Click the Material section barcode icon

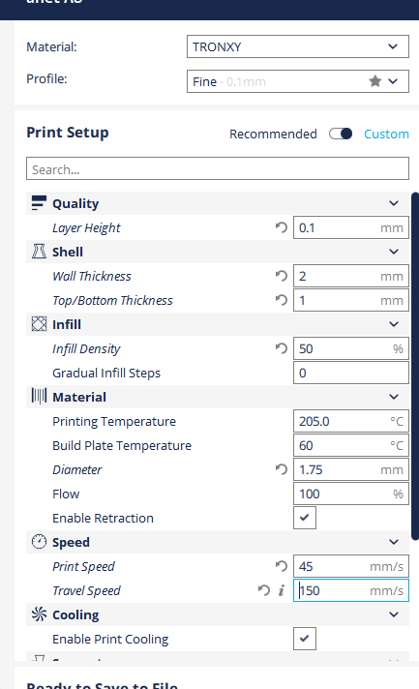pos(39,397)
